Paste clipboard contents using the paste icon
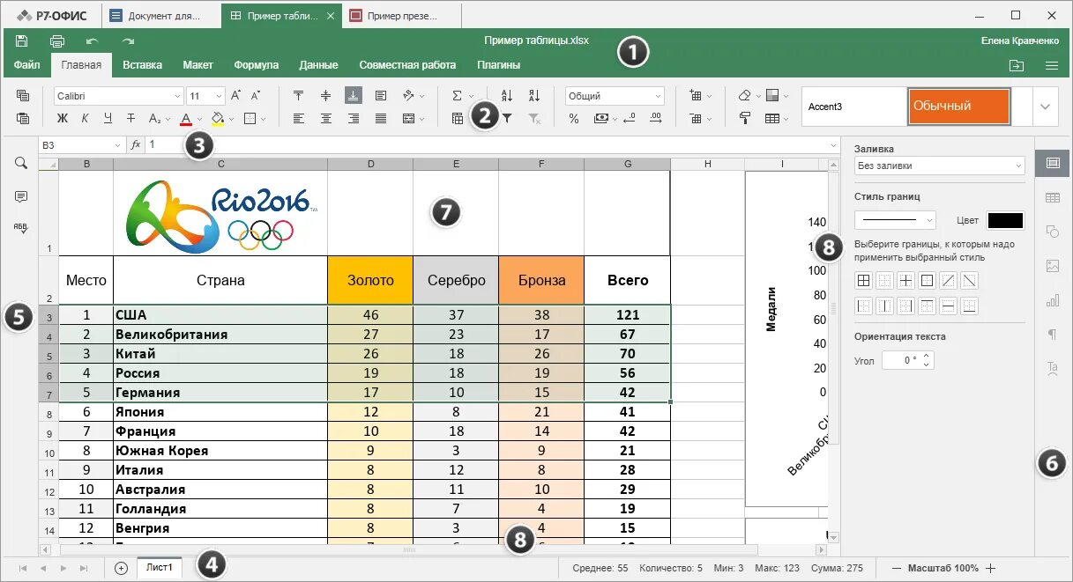The height and width of the screenshot is (582, 1073). point(23,118)
